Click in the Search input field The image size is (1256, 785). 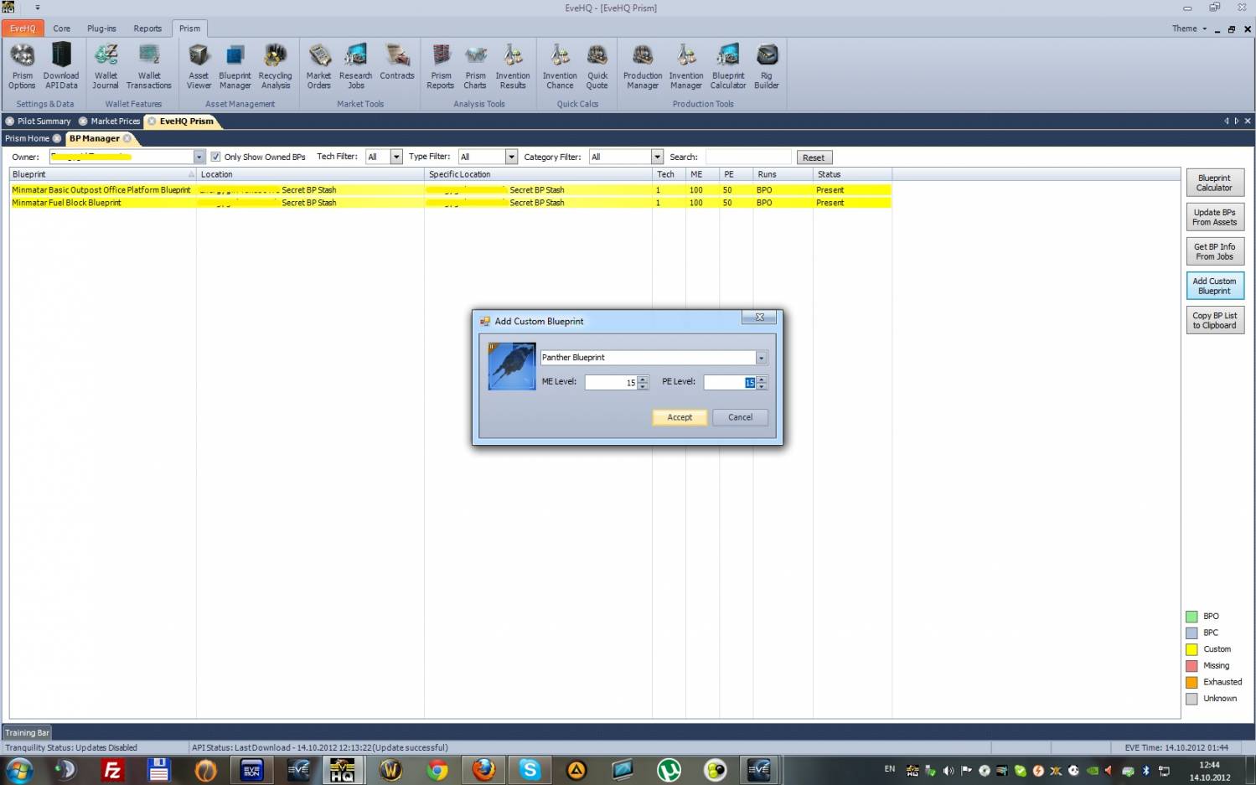[748, 157]
